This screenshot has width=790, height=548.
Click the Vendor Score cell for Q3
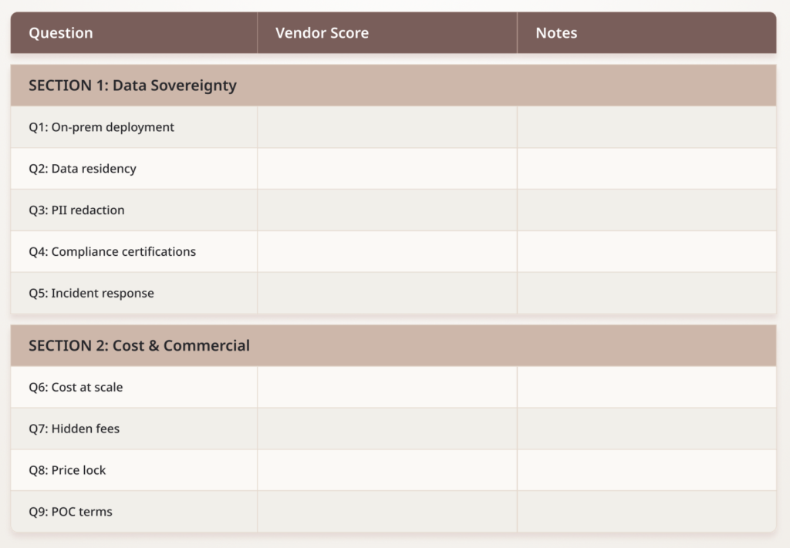click(387, 210)
